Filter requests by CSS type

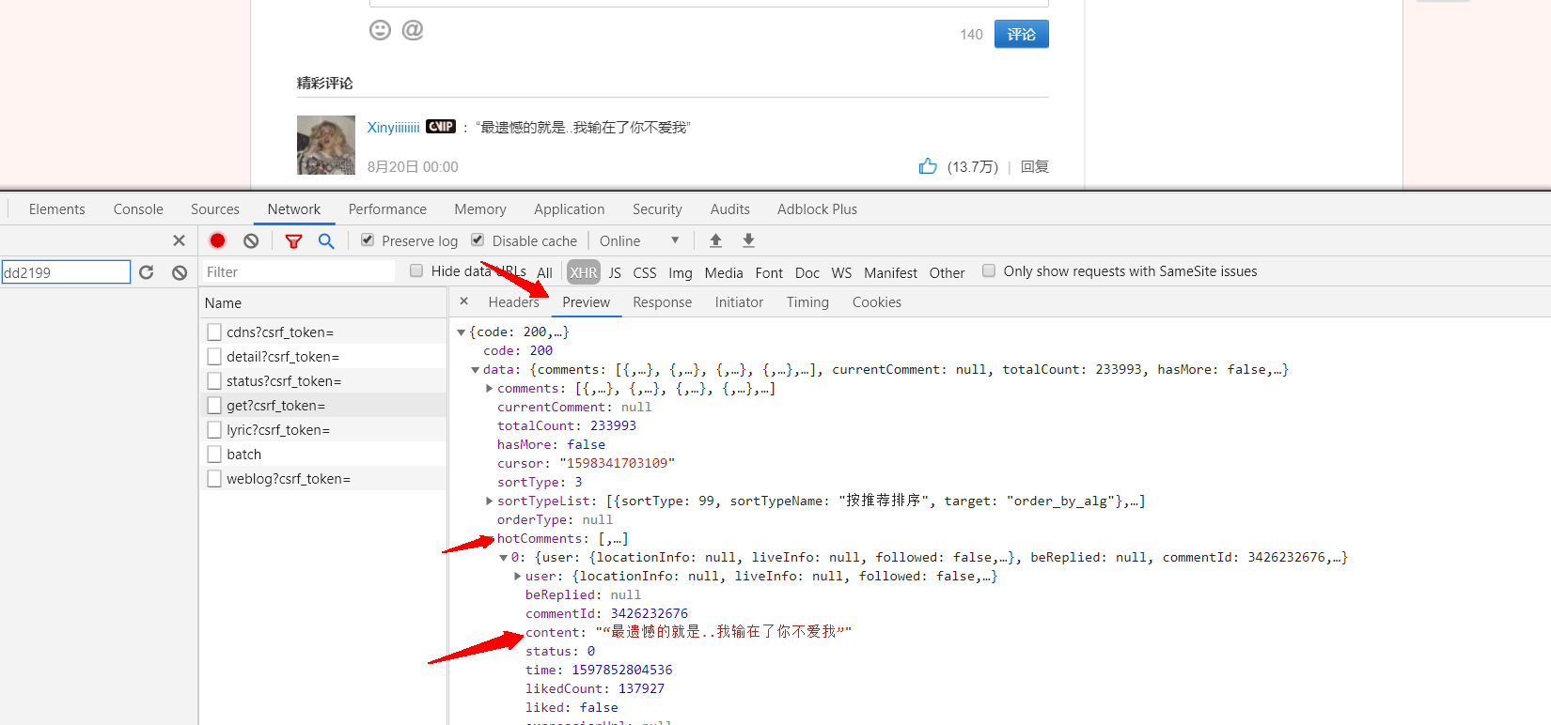pos(645,272)
